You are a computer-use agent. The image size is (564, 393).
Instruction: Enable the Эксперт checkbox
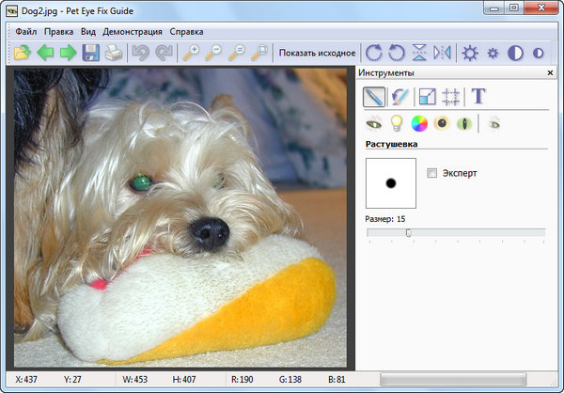[x=431, y=173]
